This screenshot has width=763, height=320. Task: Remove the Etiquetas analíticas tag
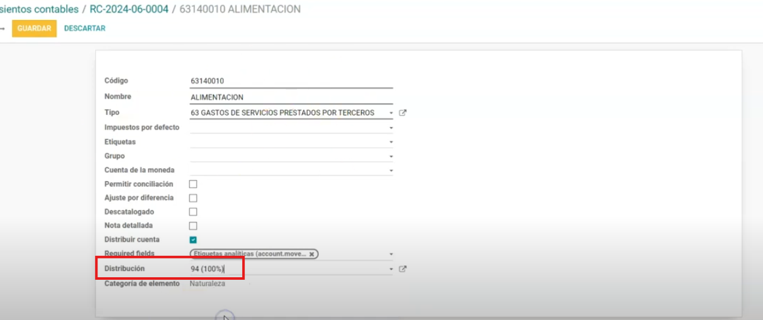311,254
